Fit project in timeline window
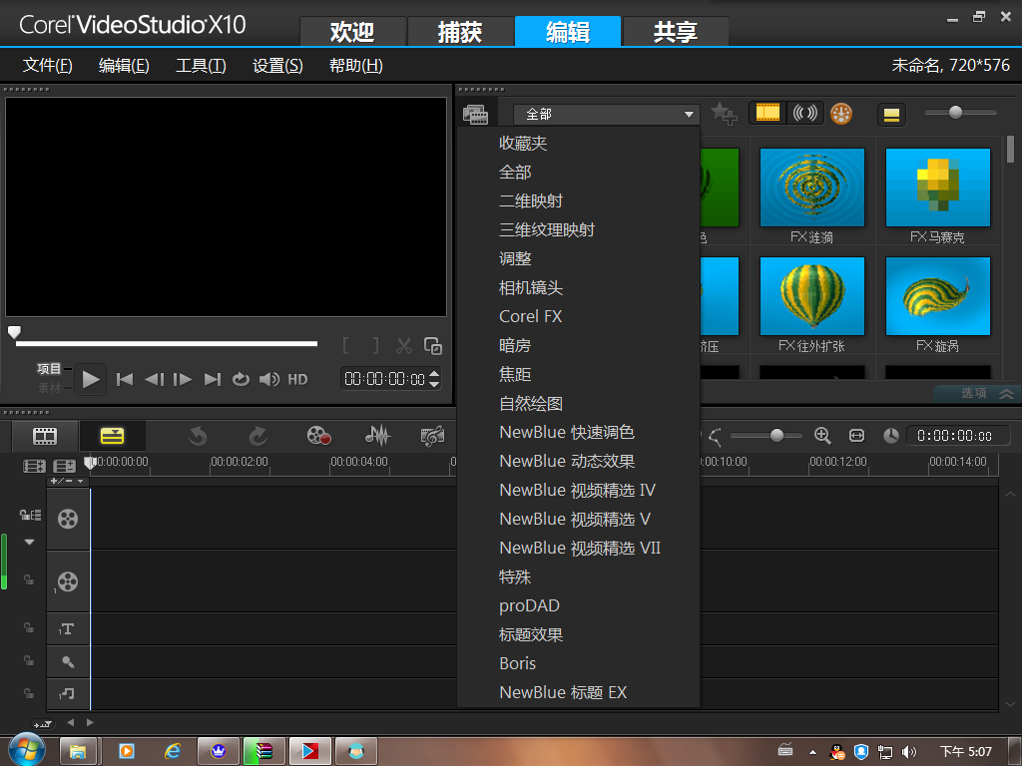The width and height of the screenshot is (1022, 766). 856,436
